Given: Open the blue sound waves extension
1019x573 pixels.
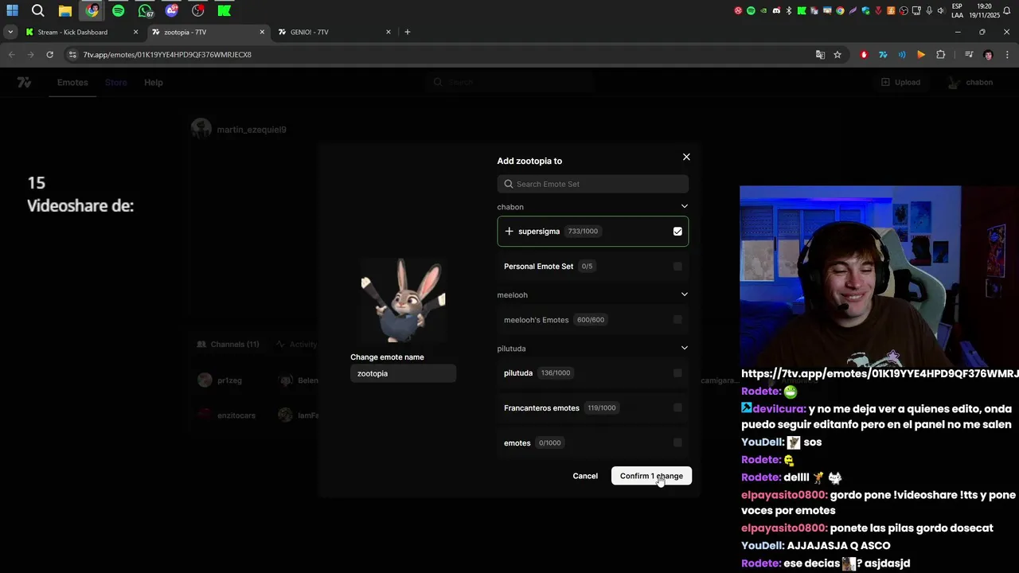Looking at the screenshot, I should coord(902,55).
